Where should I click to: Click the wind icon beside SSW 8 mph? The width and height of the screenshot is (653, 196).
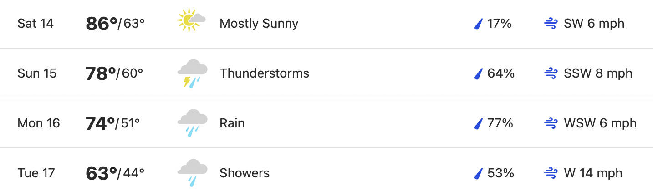(x=551, y=73)
